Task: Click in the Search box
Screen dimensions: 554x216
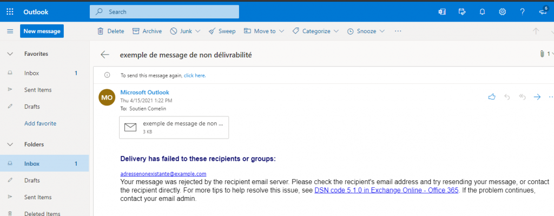Action: tap(164, 12)
